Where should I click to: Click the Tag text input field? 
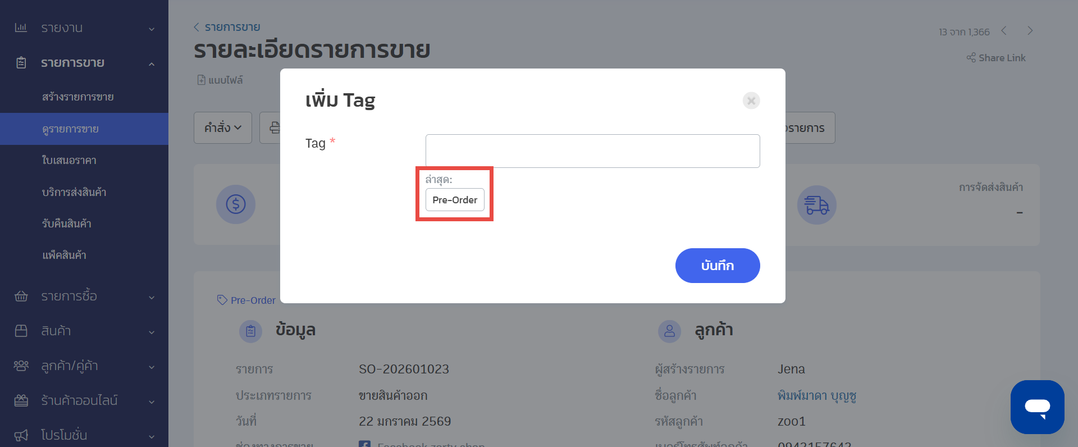coord(592,151)
